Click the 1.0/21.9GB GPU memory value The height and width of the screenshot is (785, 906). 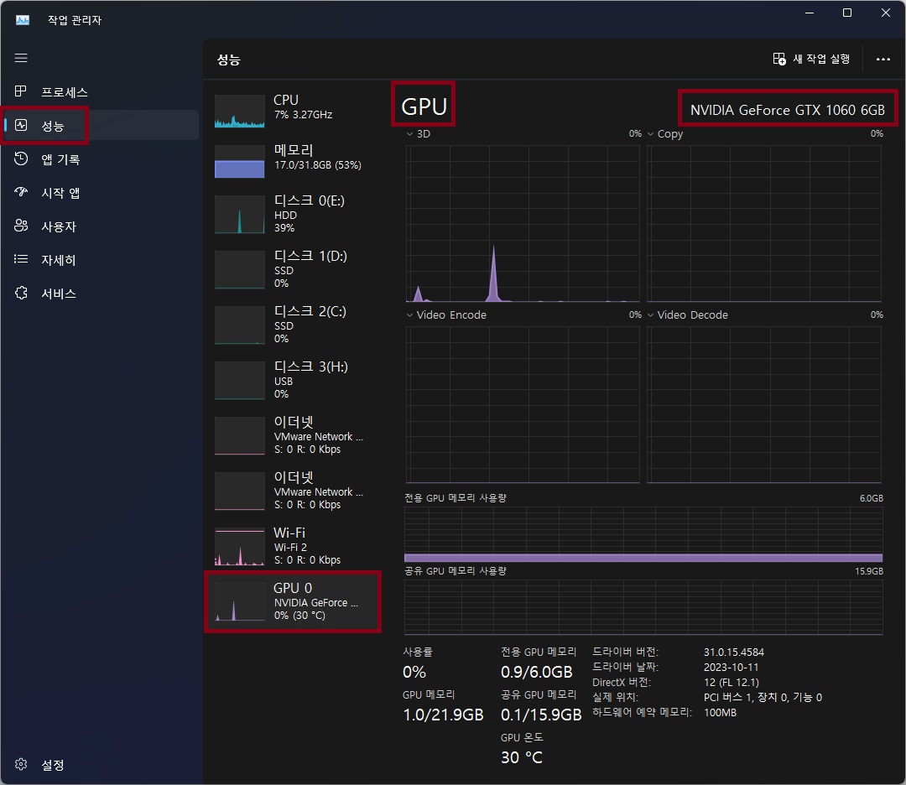(443, 715)
